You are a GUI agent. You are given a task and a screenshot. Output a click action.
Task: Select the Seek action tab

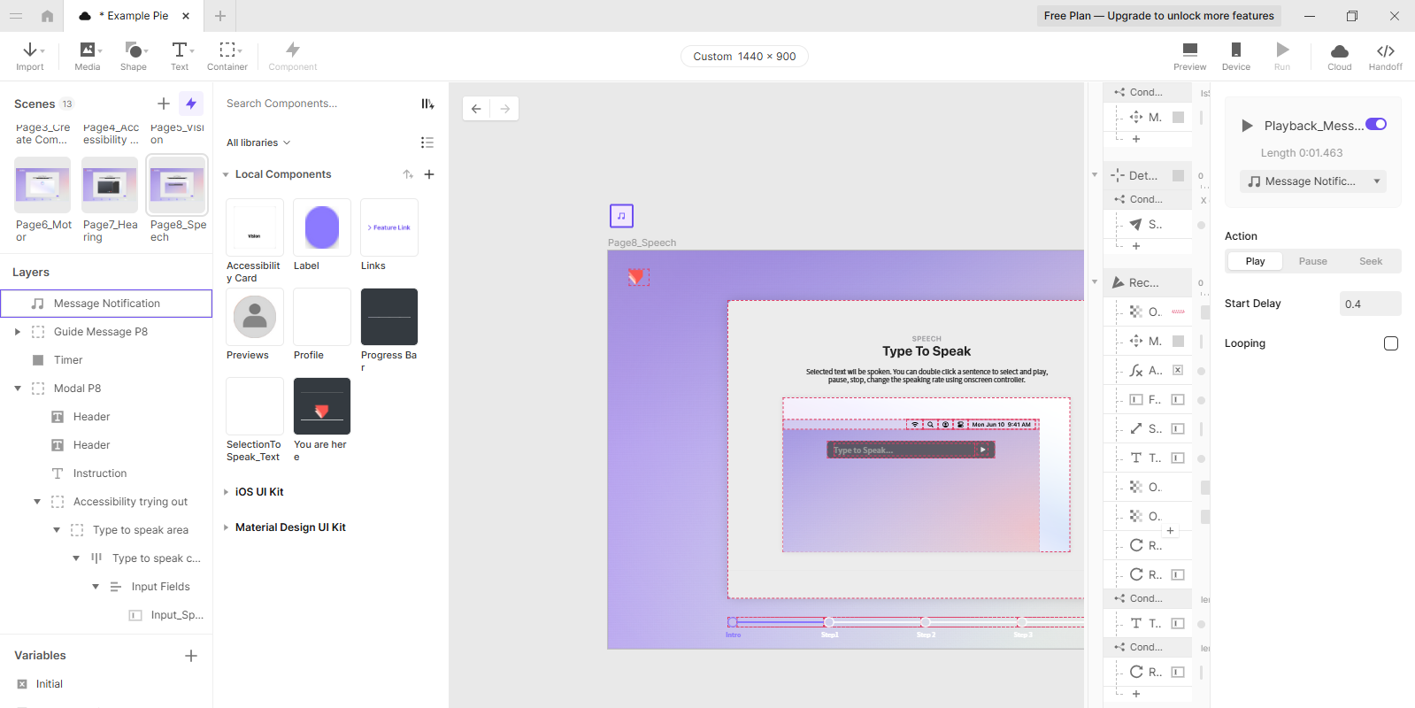[1370, 261]
